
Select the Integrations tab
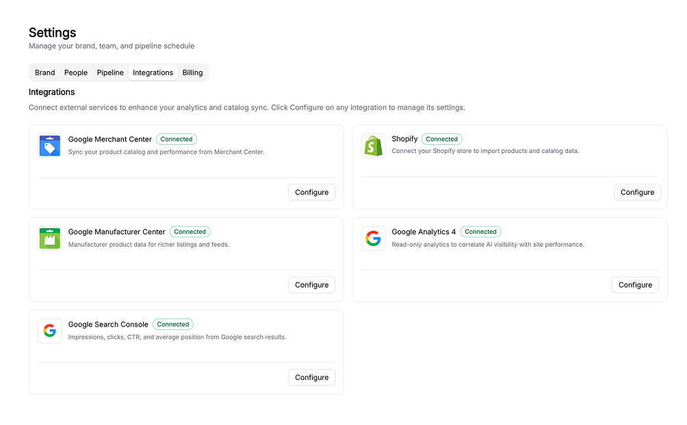click(153, 72)
